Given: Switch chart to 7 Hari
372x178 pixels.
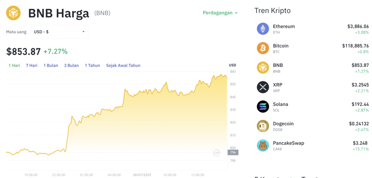Looking at the screenshot, I should point(32,66).
